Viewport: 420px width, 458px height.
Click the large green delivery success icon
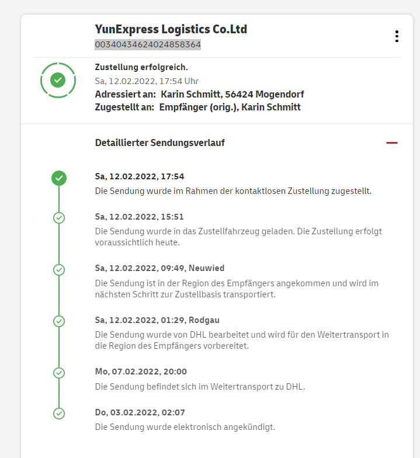coord(58,80)
